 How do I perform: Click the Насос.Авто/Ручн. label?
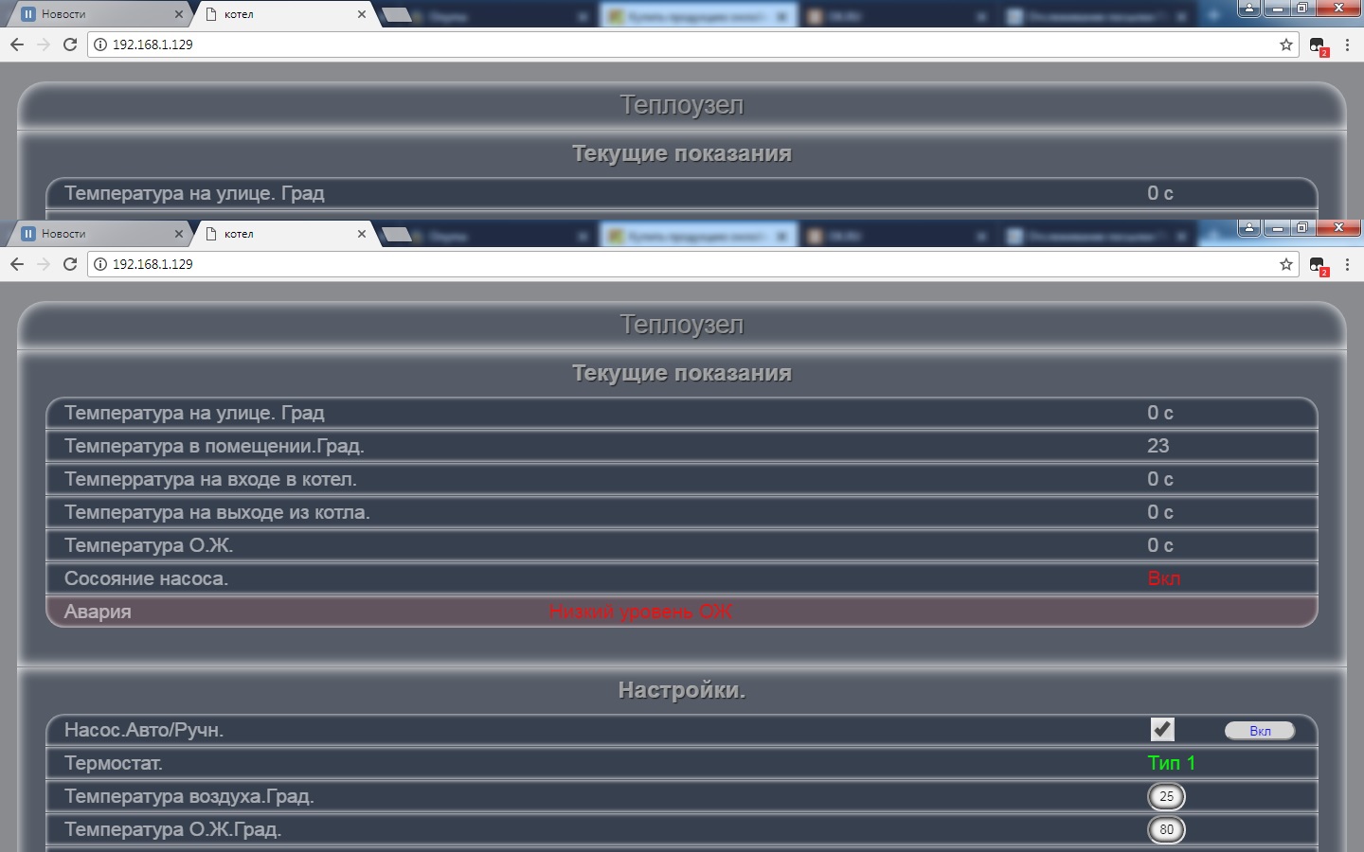point(144,730)
